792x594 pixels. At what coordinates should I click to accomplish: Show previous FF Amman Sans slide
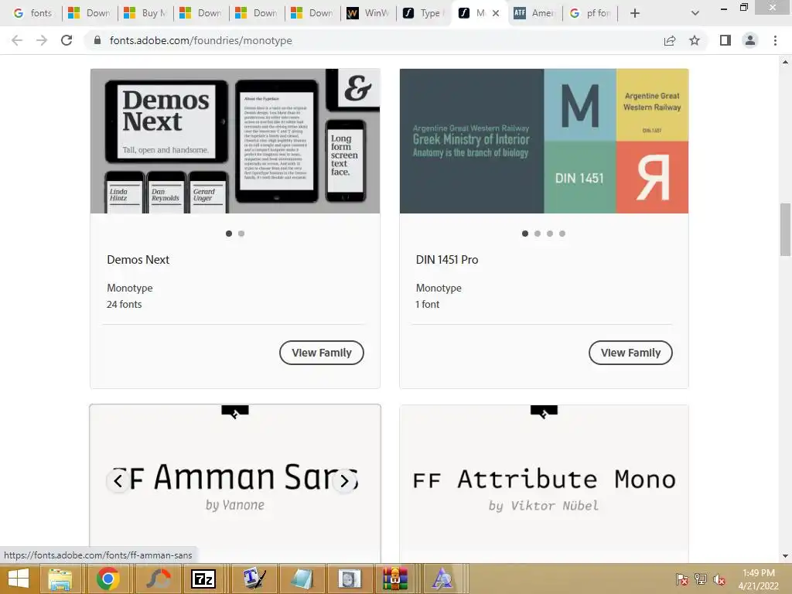point(118,481)
